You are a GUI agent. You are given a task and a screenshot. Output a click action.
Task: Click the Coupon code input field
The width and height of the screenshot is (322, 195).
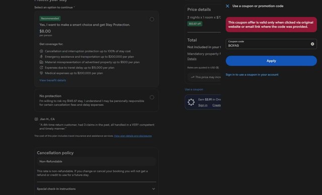pos(271,44)
